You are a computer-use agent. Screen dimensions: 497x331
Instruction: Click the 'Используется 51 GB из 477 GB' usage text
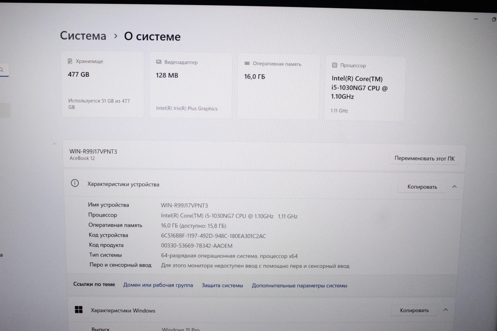(x=99, y=104)
